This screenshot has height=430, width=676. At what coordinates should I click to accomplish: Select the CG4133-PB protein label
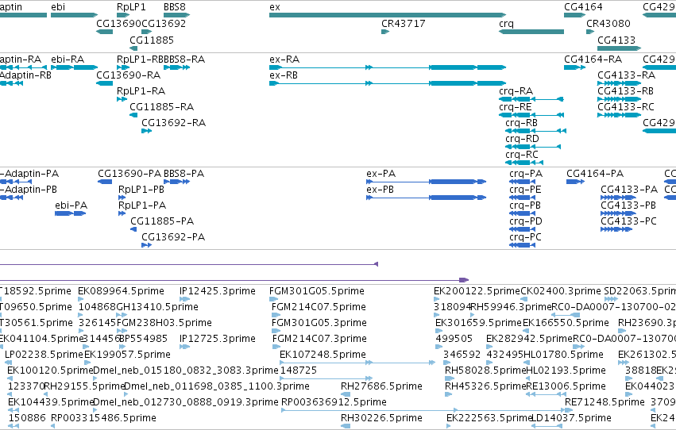628,205
